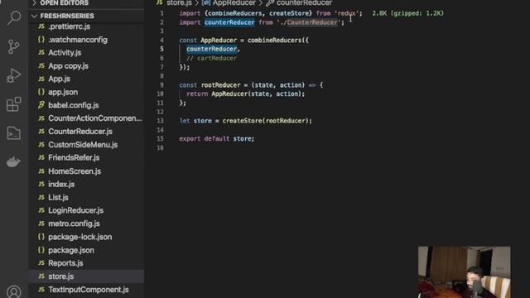Screen dimensions: 530x298
Task: Click createStore(rootReducer) on line 13
Action: coord(265,121)
